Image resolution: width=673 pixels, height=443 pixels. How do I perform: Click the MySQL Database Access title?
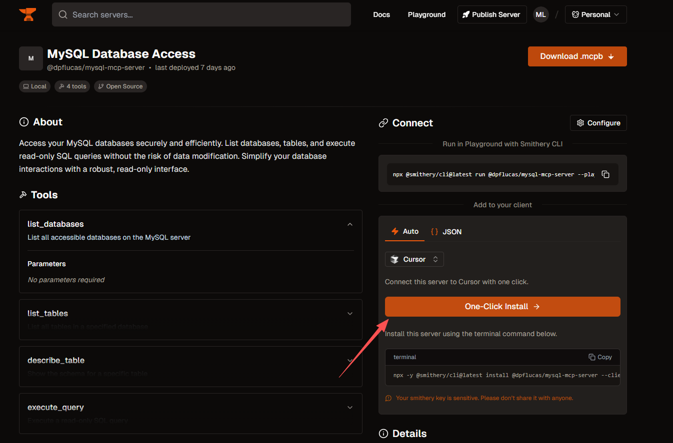pyautogui.click(x=121, y=53)
